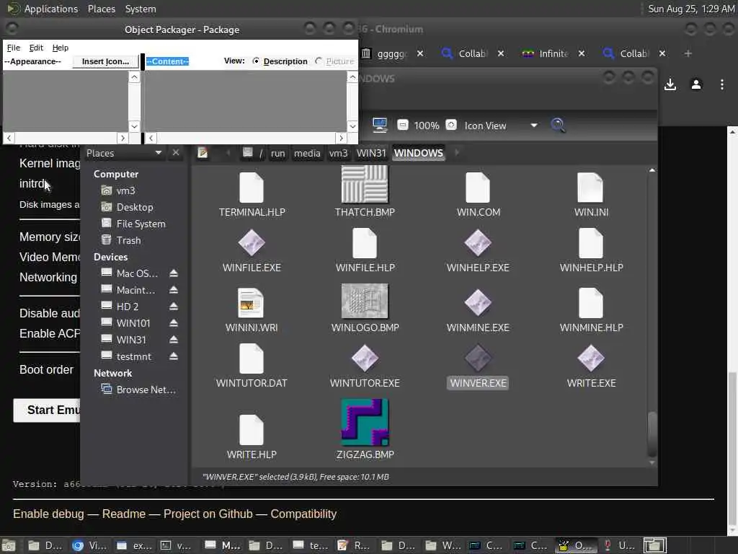Open the WINFILE.EXE file icon

point(252,243)
